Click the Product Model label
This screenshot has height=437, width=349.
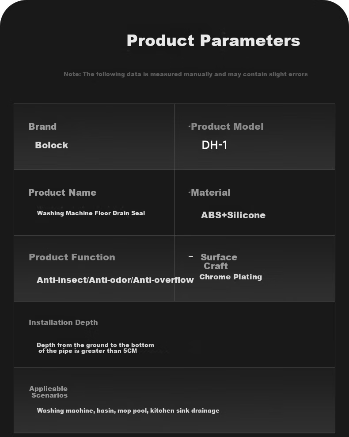[227, 127]
